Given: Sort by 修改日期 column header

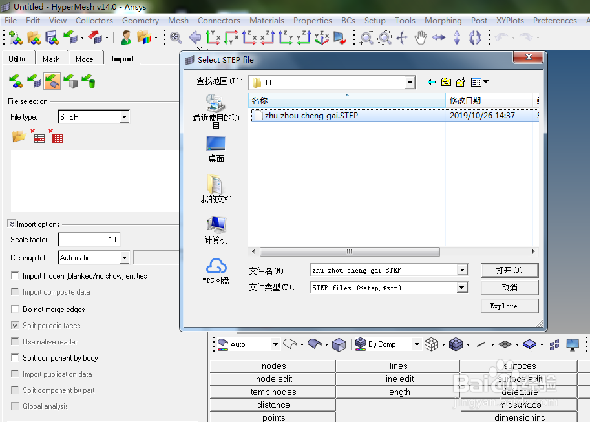Looking at the screenshot, I should (489, 101).
